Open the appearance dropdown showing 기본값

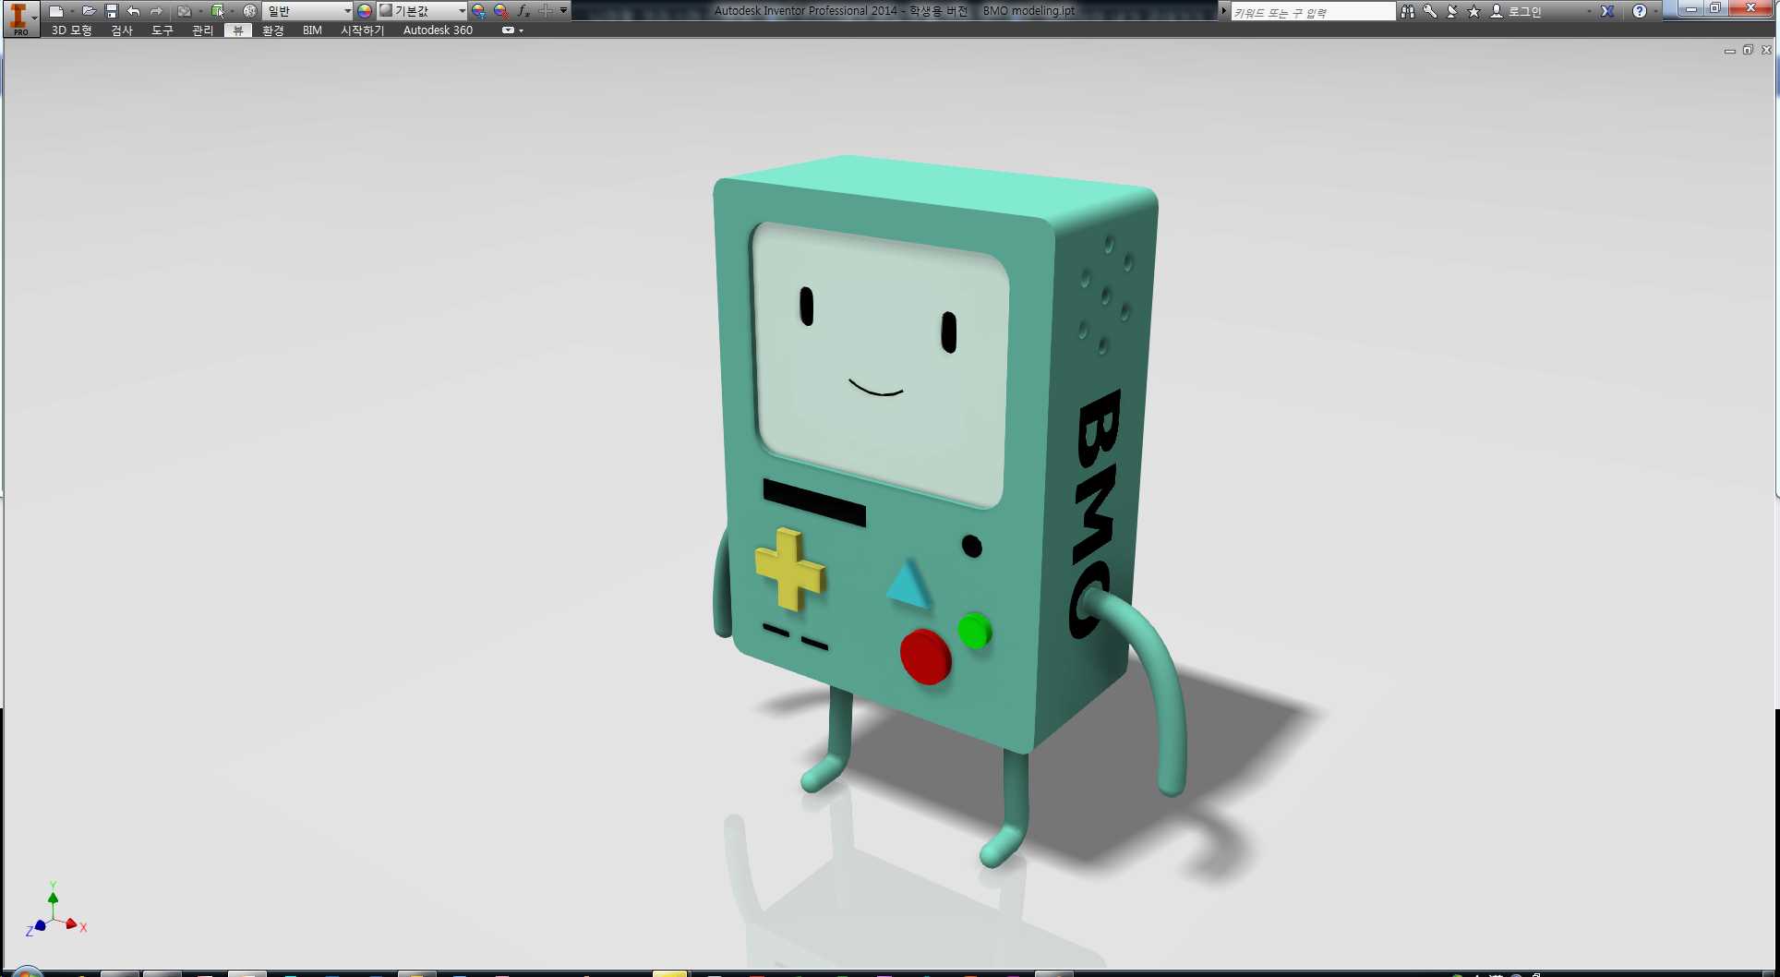click(422, 11)
